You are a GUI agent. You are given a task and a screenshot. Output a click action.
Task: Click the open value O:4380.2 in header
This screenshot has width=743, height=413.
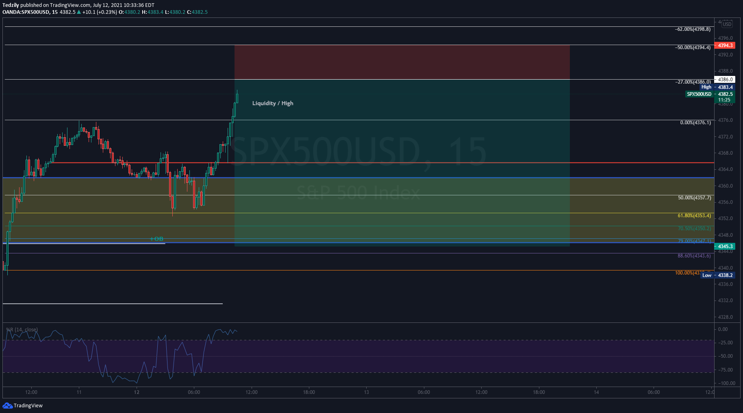tap(129, 12)
